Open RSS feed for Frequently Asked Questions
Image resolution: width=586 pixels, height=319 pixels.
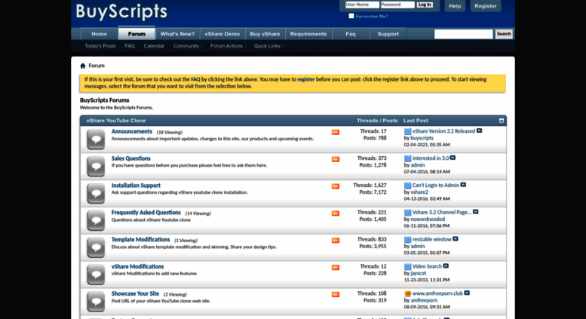[x=335, y=213]
